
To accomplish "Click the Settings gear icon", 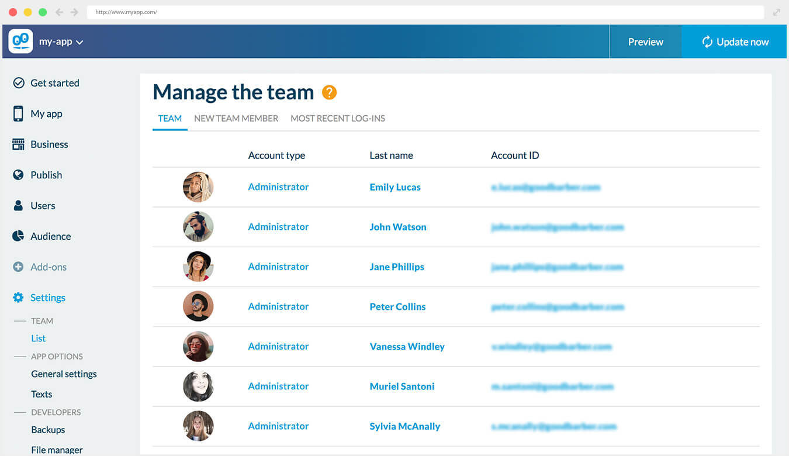I will (x=19, y=298).
